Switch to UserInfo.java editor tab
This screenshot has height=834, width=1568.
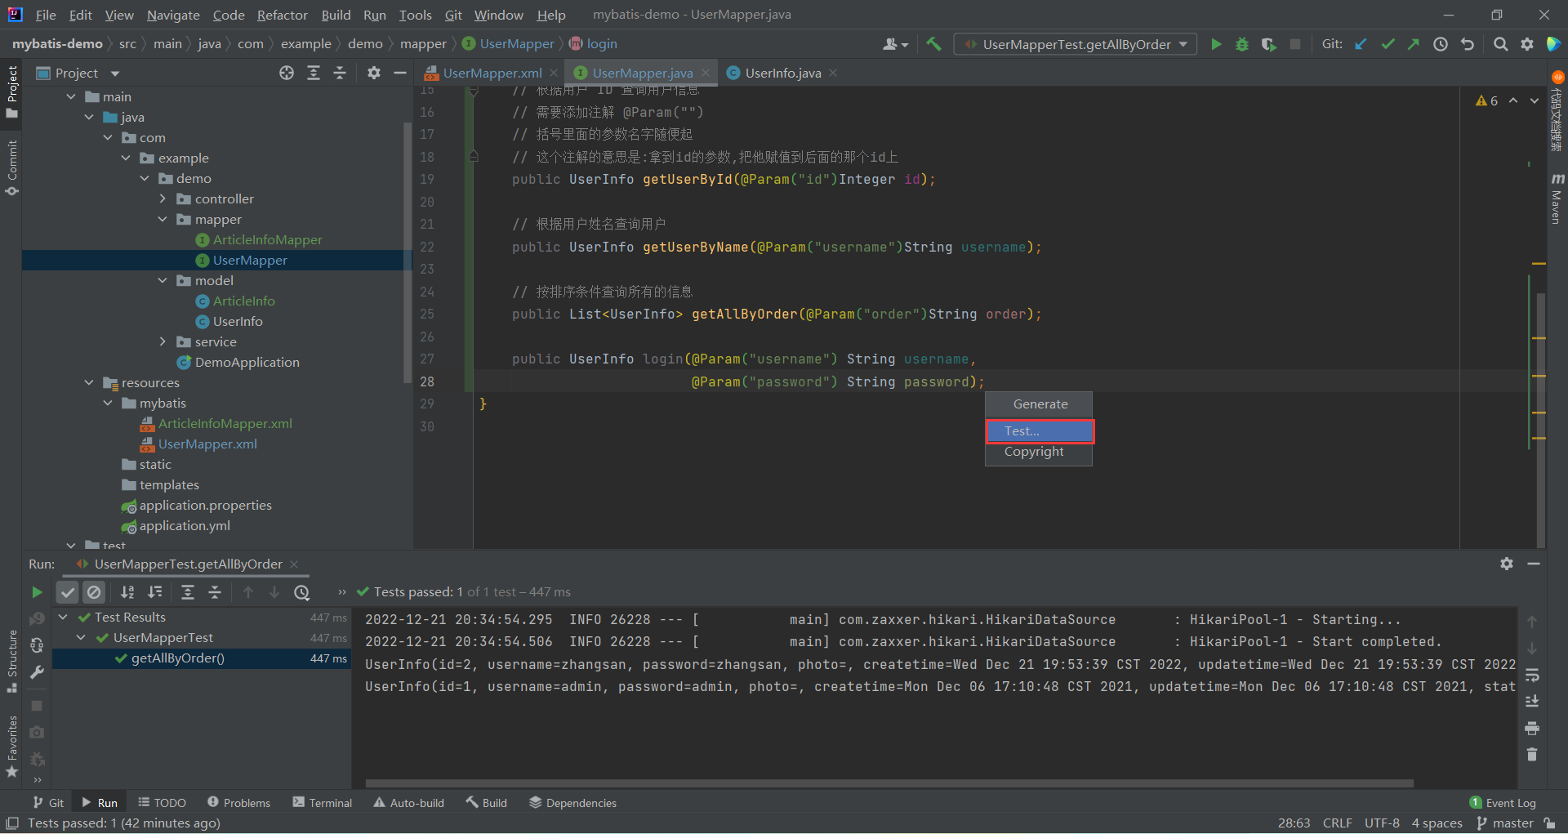click(782, 73)
